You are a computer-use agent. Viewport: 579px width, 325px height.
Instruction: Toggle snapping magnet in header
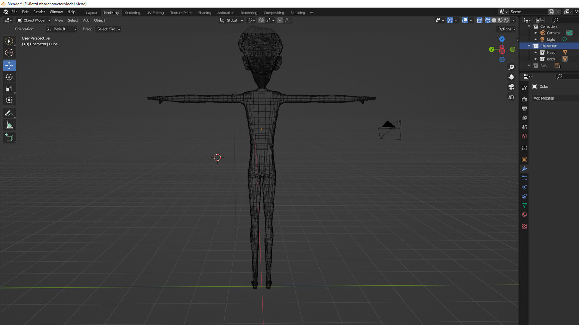tap(261, 20)
